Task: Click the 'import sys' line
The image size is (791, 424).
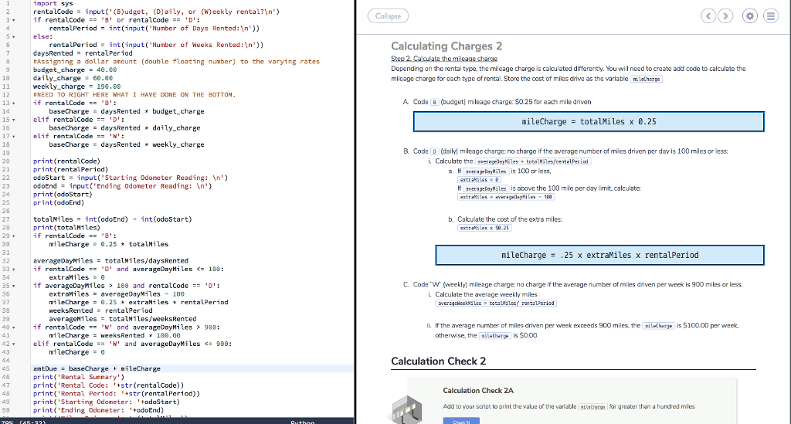Action: point(53,4)
